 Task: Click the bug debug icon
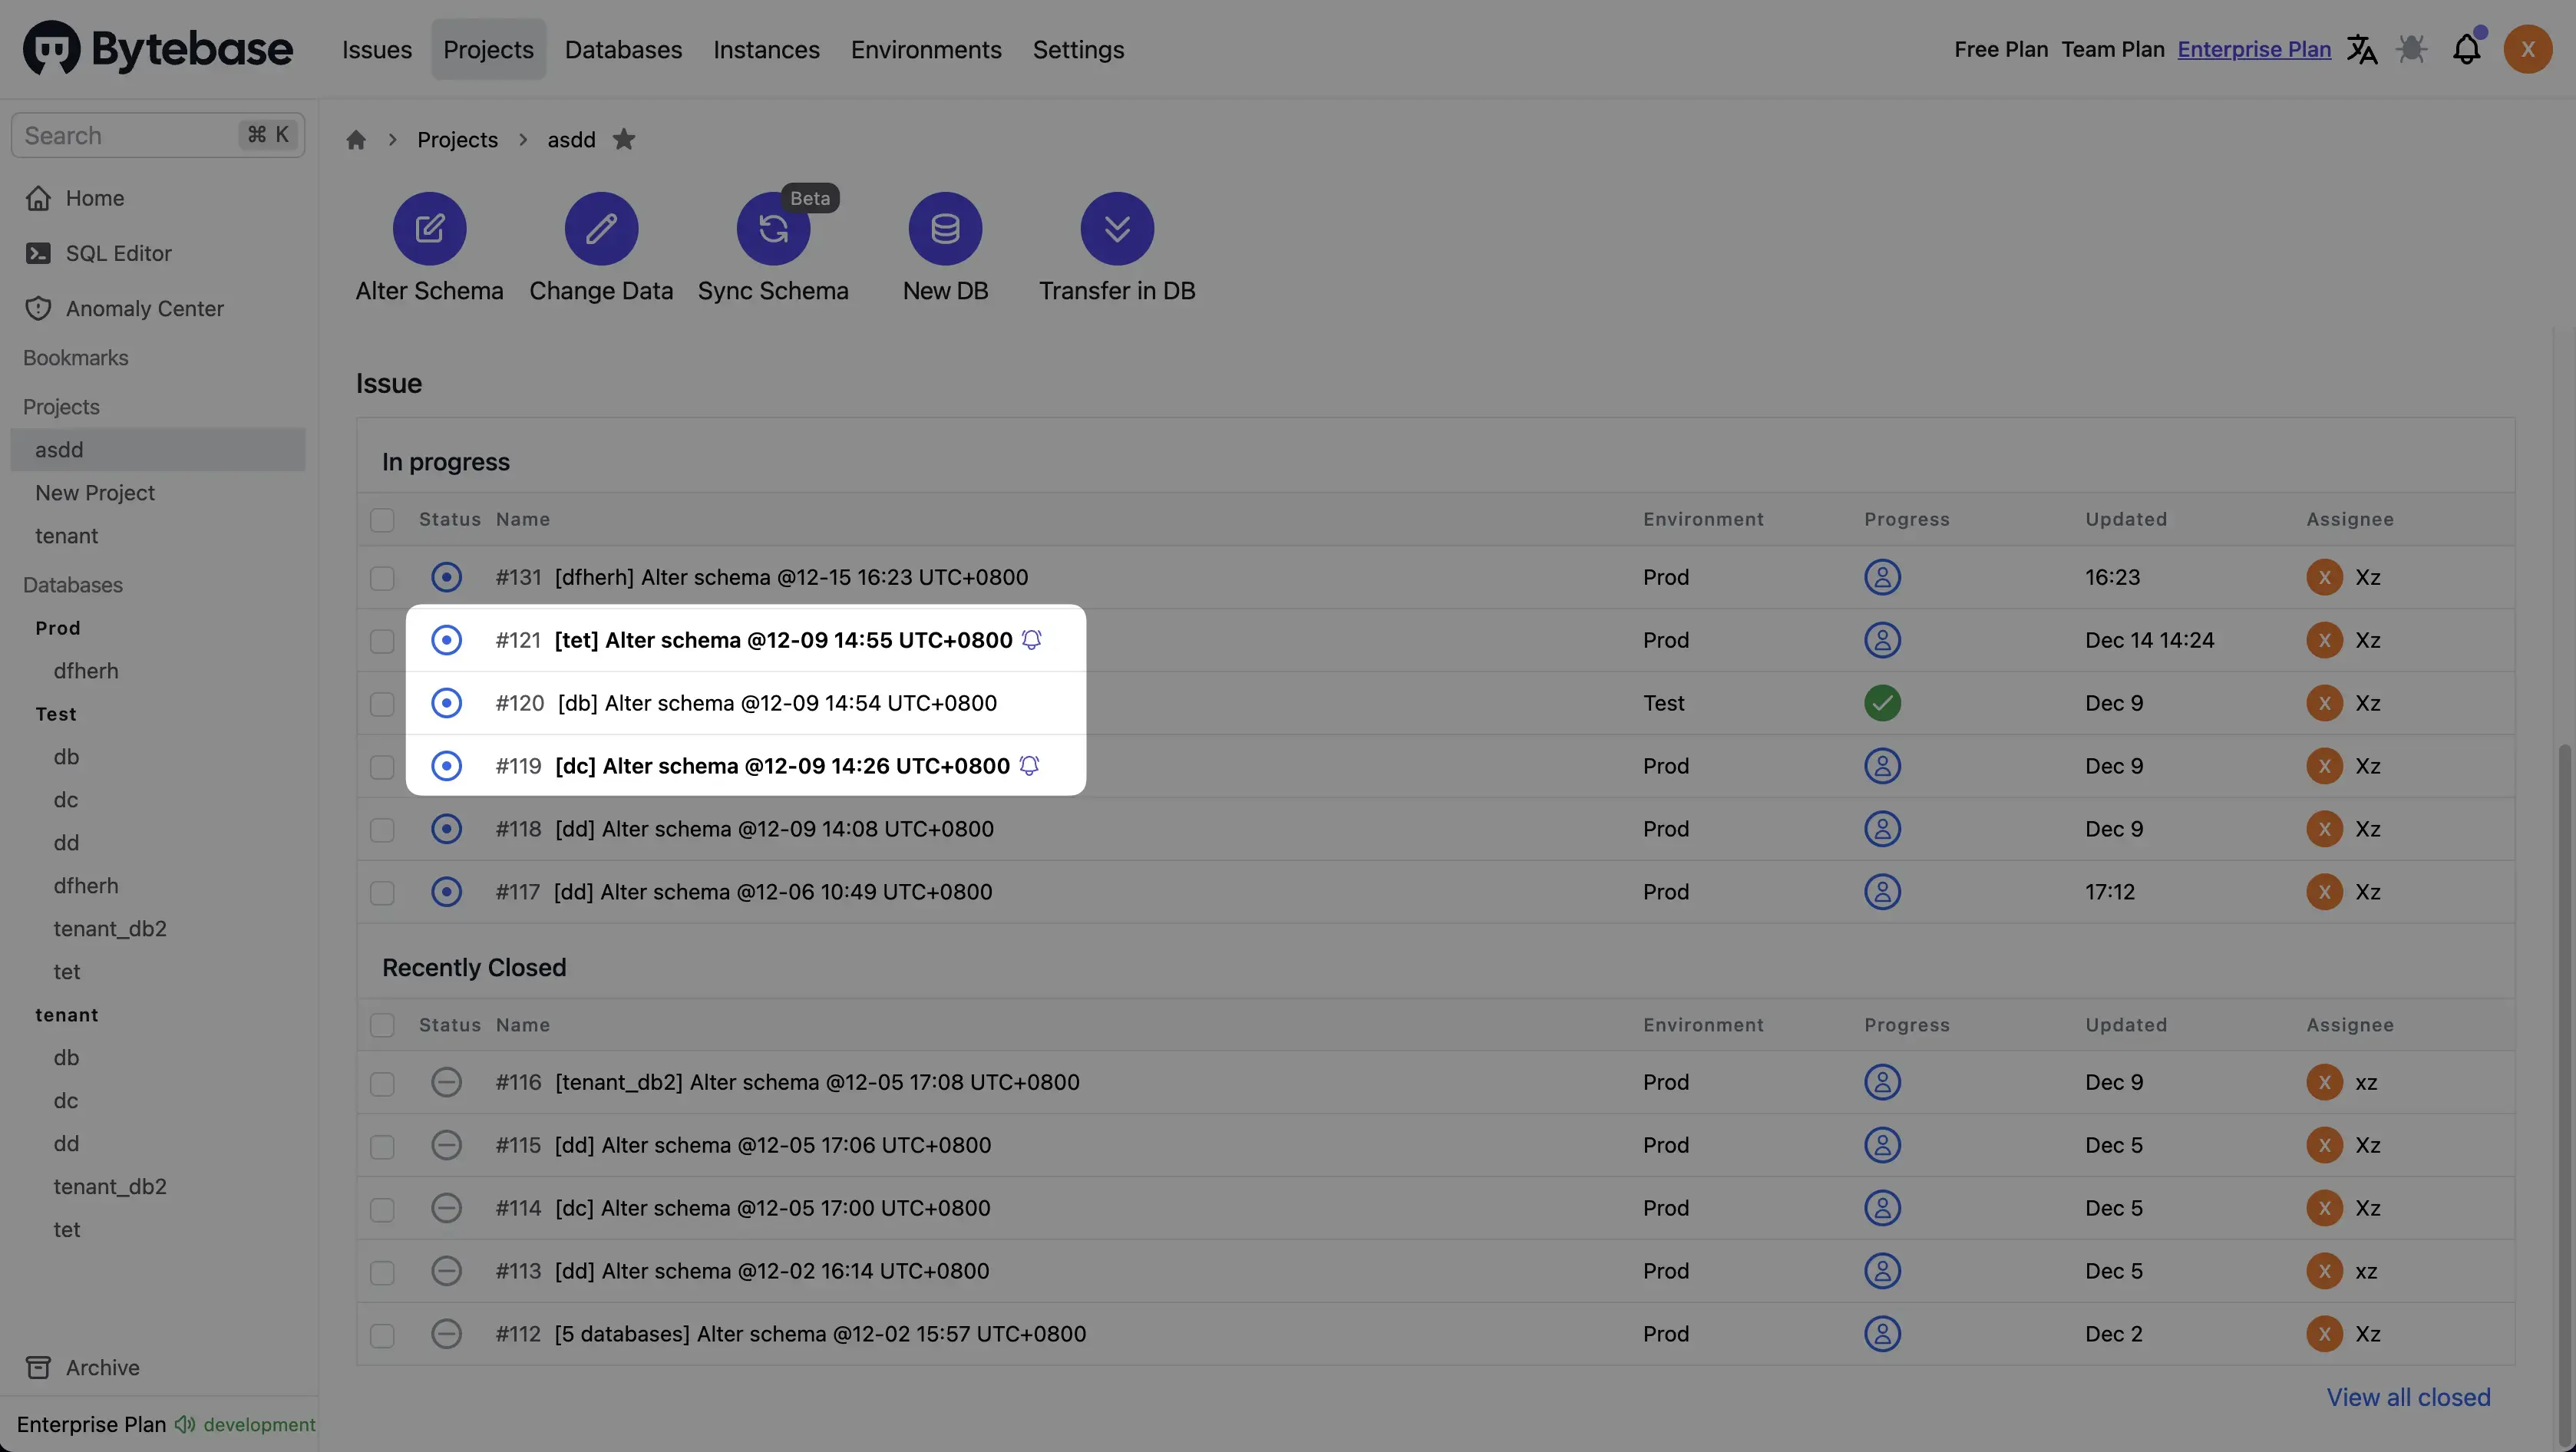coord(2412,49)
